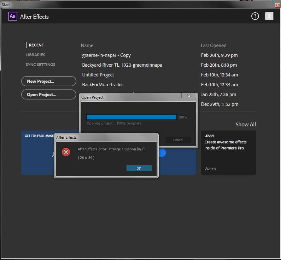This screenshot has width=281, height=260.
Task: Click the Opening project progress bar
Action: 131,117
